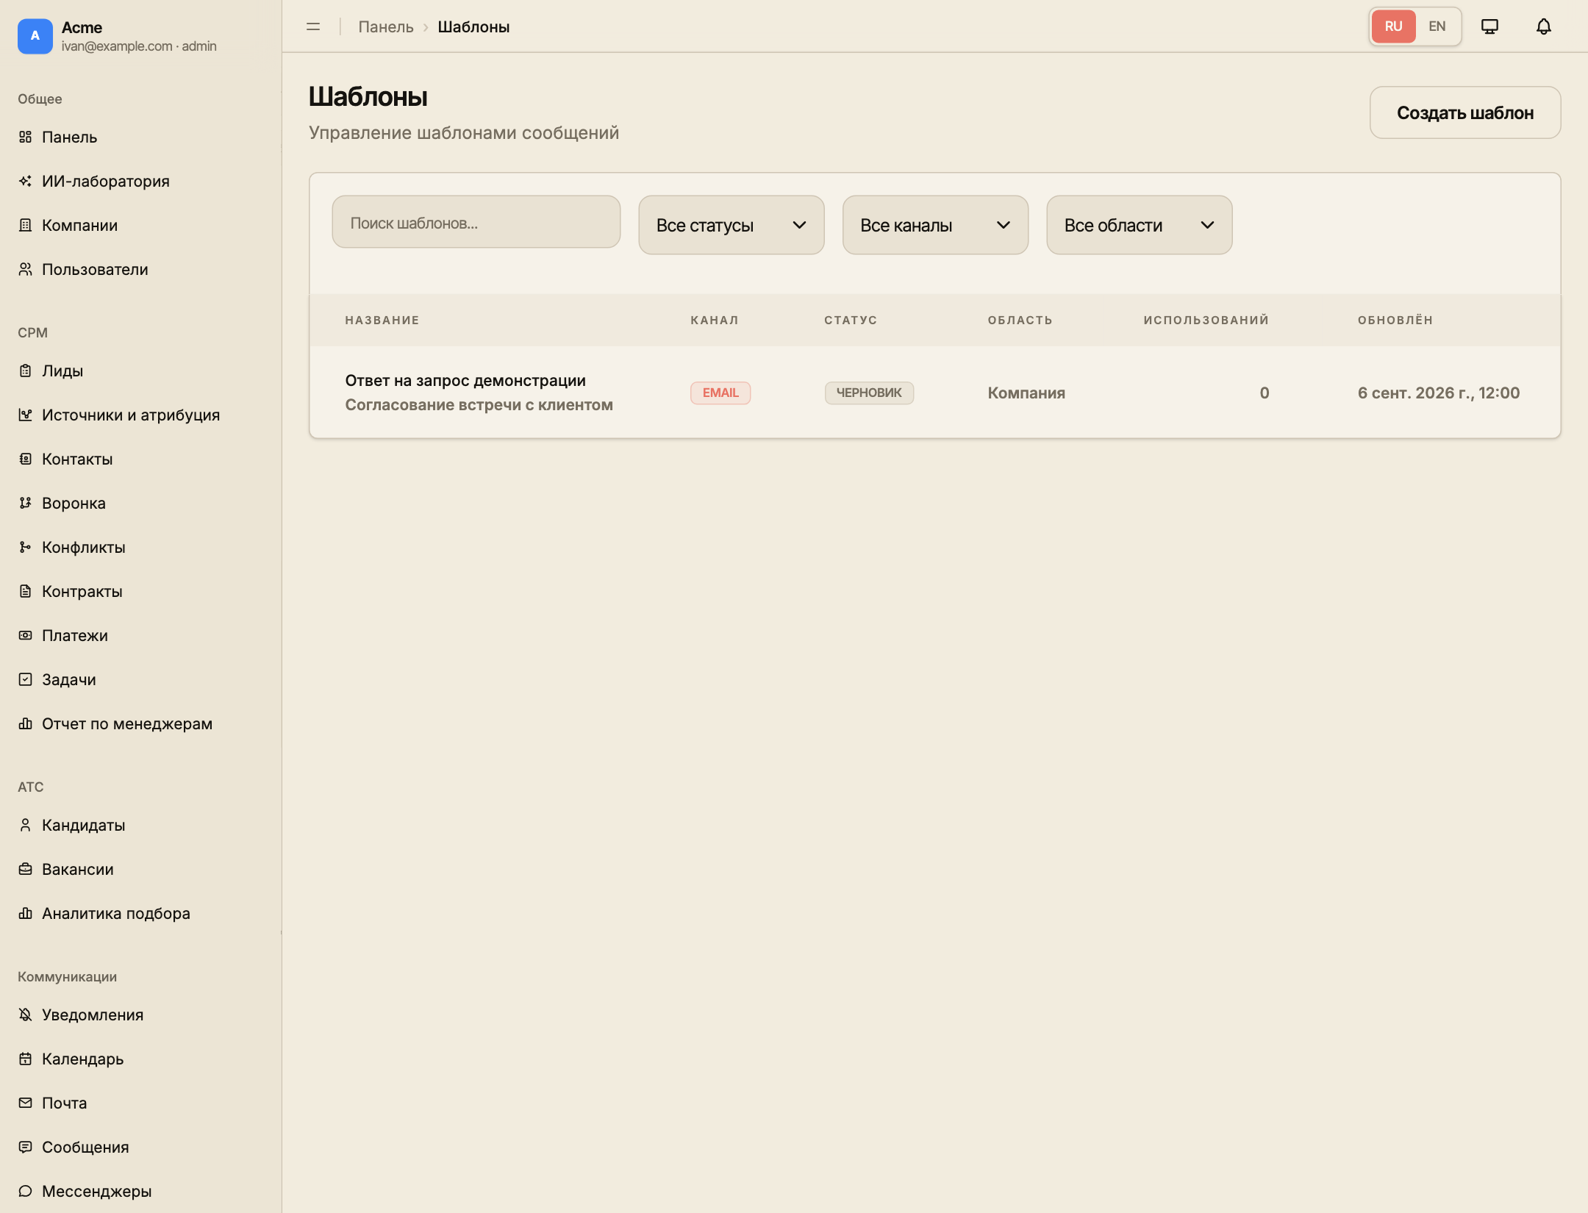The image size is (1588, 1213).
Task: Expand the Все статусы dropdown
Action: pyautogui.click(x=731, y=225)
